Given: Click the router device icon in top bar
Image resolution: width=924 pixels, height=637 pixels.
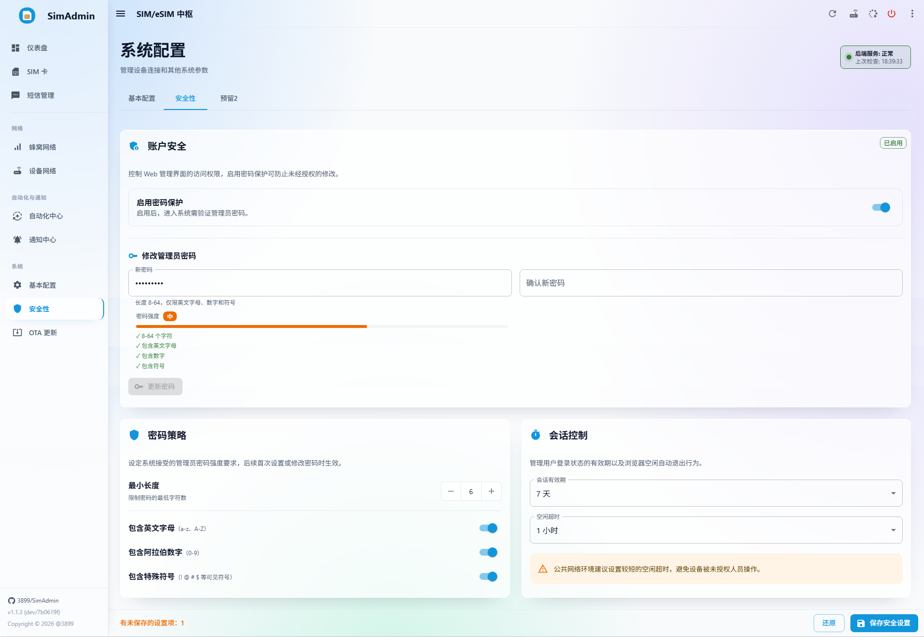Looking at the screenshot, I should [x=854, y=14].
